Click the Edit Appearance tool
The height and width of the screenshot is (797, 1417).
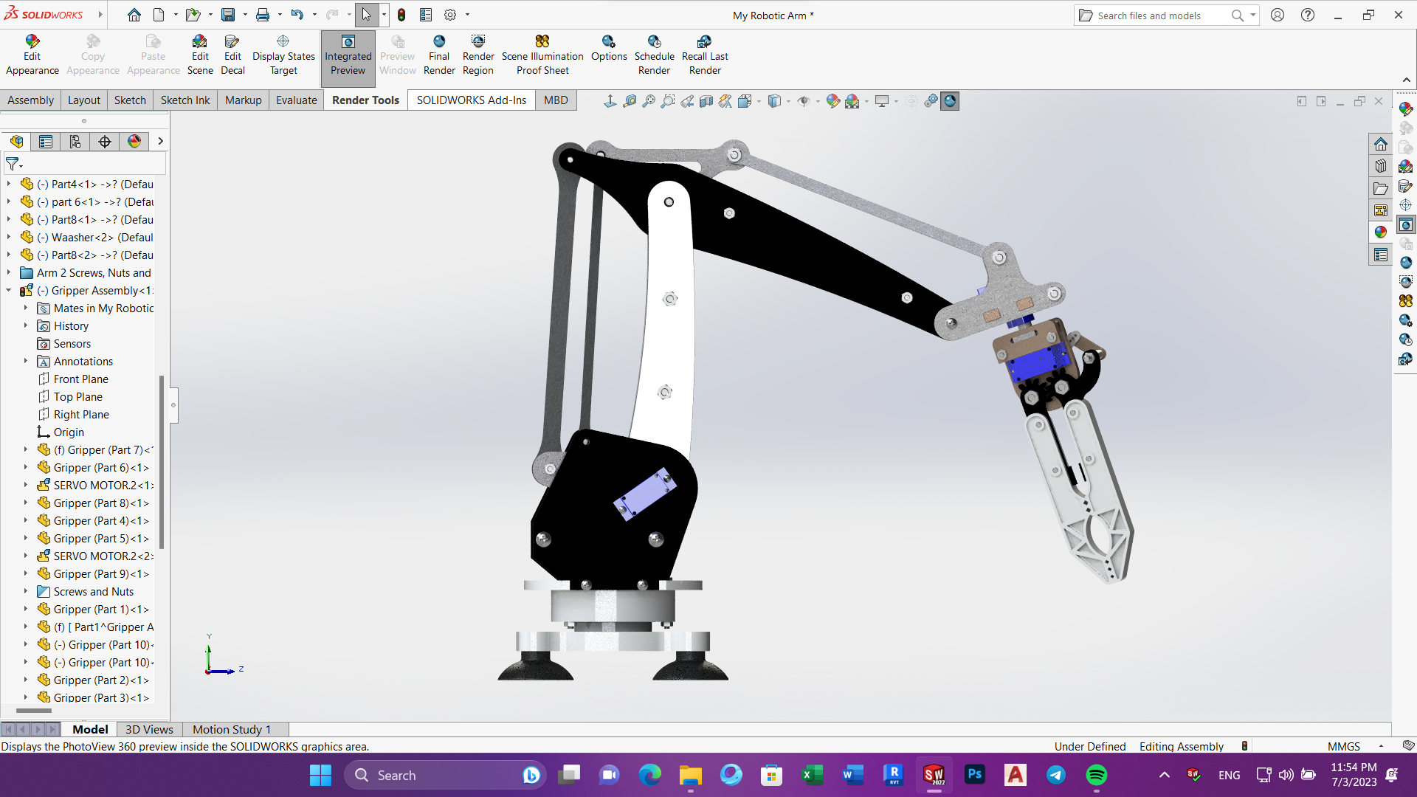pyautogui.click(x=32, y=55)
